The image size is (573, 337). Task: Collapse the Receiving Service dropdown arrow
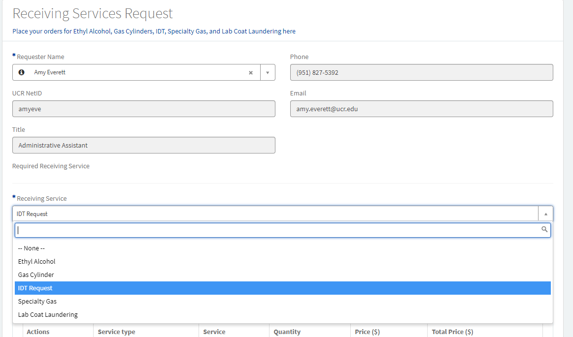[x=545, y=214]
